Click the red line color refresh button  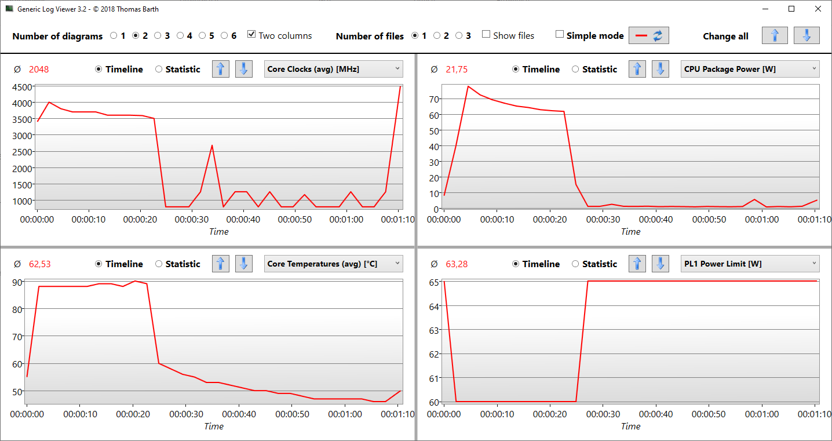coord(649,35)
